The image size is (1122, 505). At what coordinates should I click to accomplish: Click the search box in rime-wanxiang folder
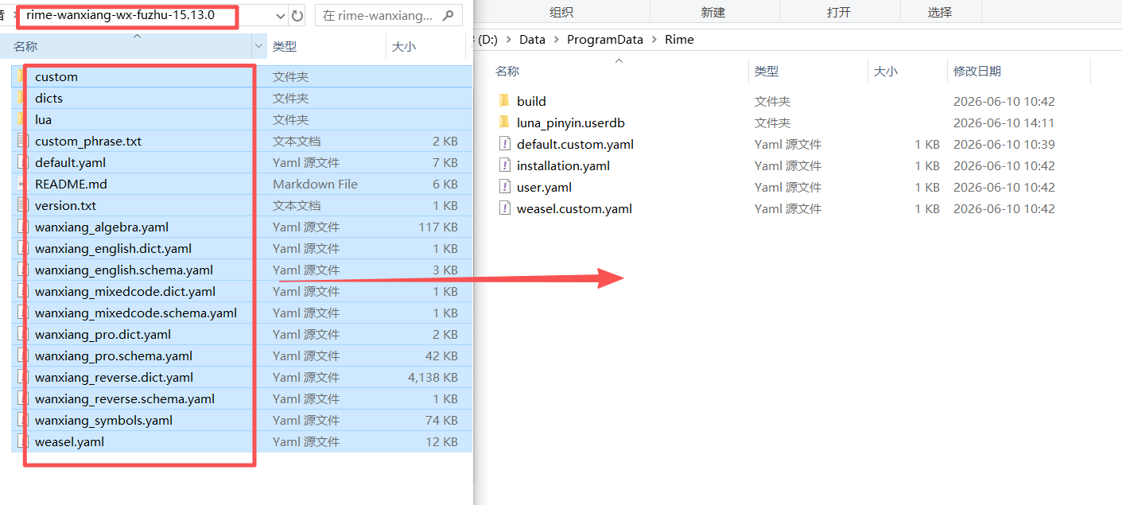(389, 15)
